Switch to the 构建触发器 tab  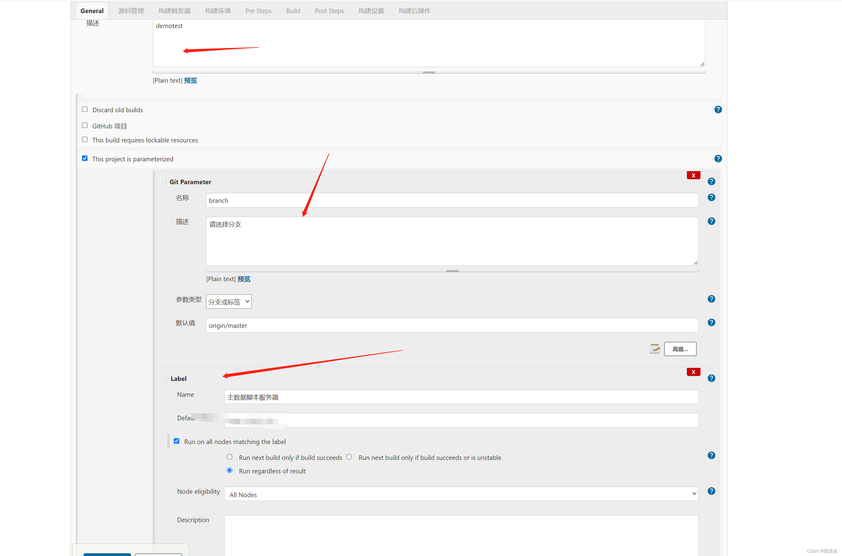tap(174, 11)
